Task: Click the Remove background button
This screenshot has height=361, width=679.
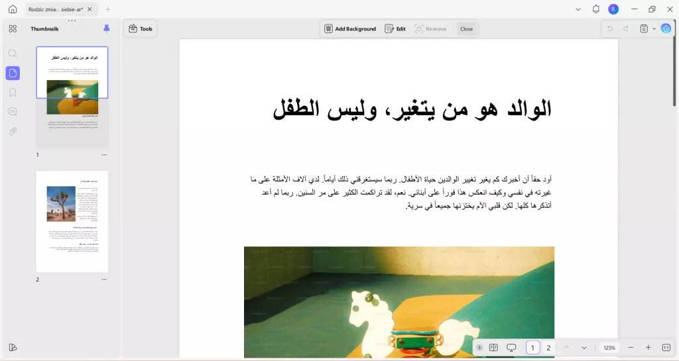Action: point(430,29)
